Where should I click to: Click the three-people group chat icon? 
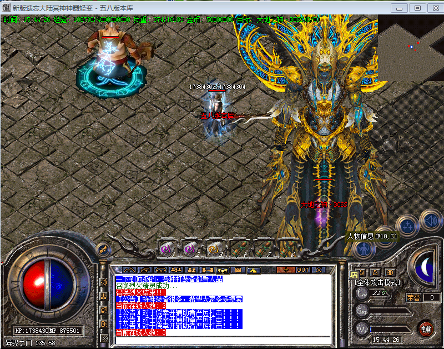coord(176,270)
